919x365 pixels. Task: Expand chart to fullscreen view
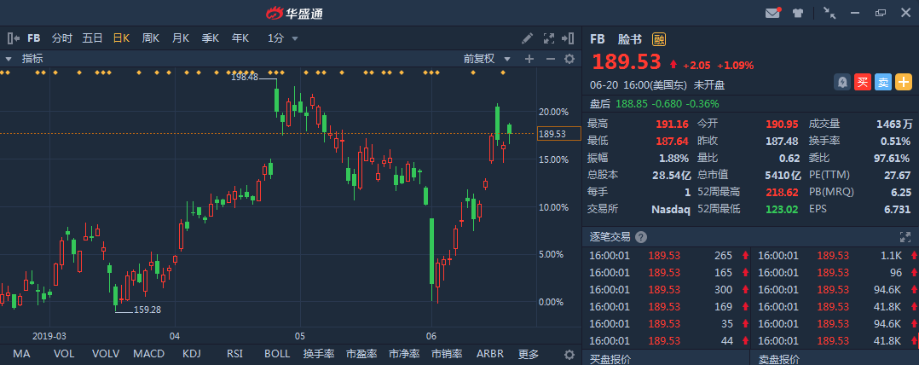(549, 38)
